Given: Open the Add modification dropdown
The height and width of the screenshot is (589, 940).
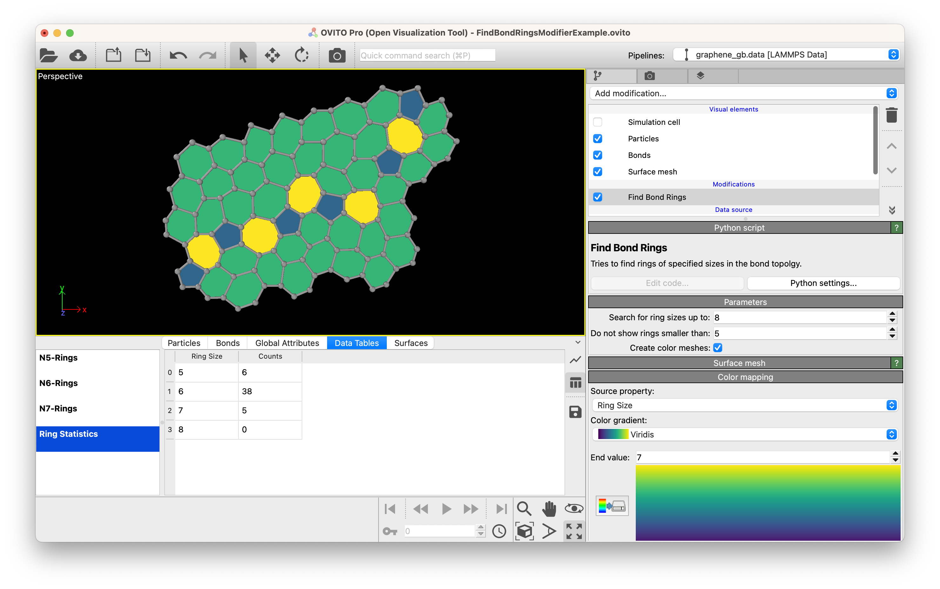Looking at the screenshot, I should [x=744, y=93].
